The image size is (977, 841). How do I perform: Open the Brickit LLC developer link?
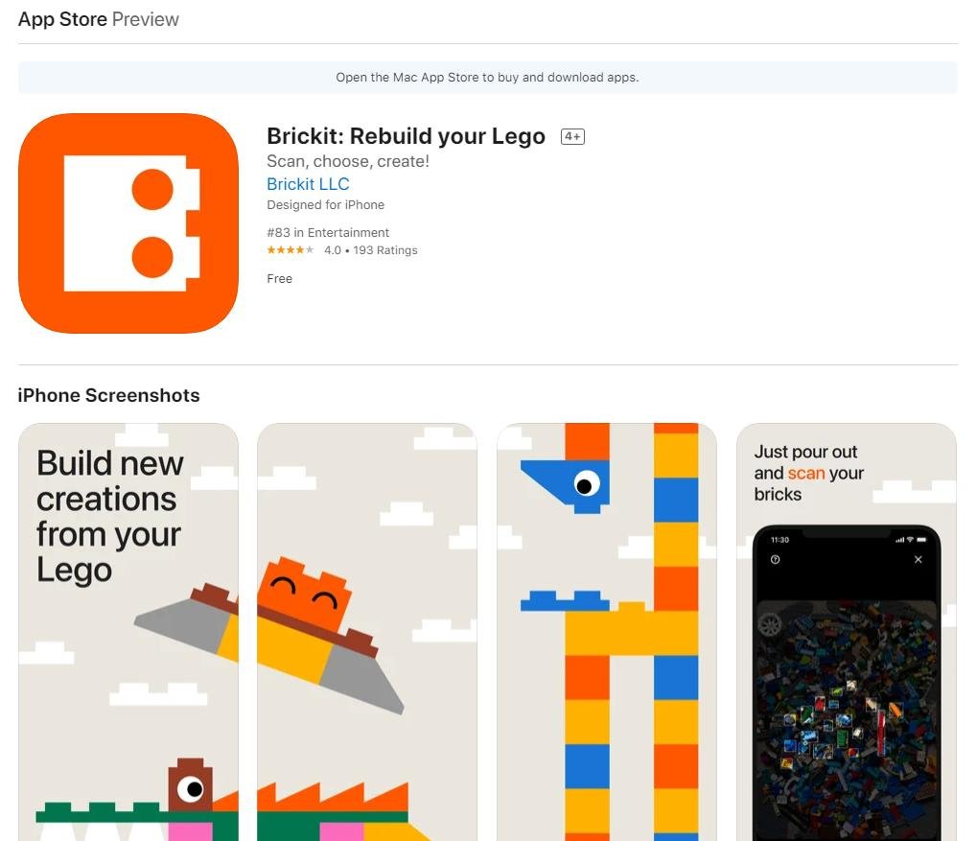click(308, 184)
